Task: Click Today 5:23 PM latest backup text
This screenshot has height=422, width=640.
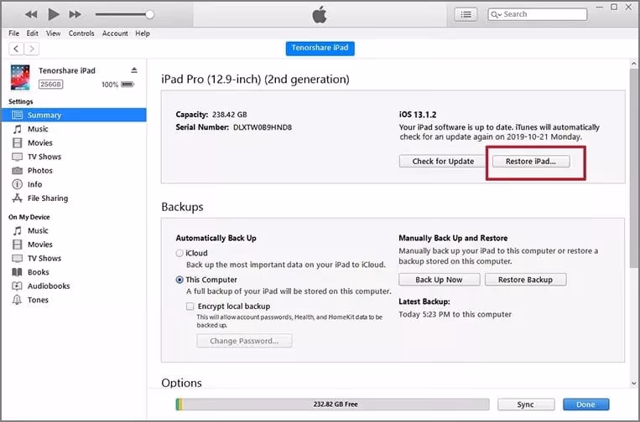Action: click(x=455, y=315)
